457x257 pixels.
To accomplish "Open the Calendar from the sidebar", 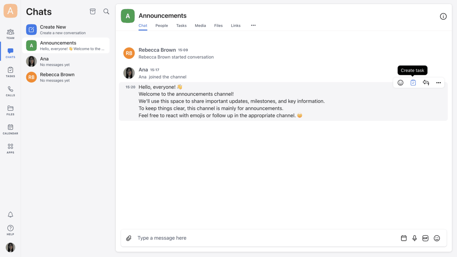I will [x=10, y=129].
